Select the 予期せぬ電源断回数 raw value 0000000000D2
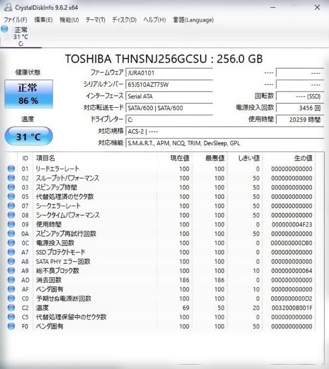 [x=291, y=299]
